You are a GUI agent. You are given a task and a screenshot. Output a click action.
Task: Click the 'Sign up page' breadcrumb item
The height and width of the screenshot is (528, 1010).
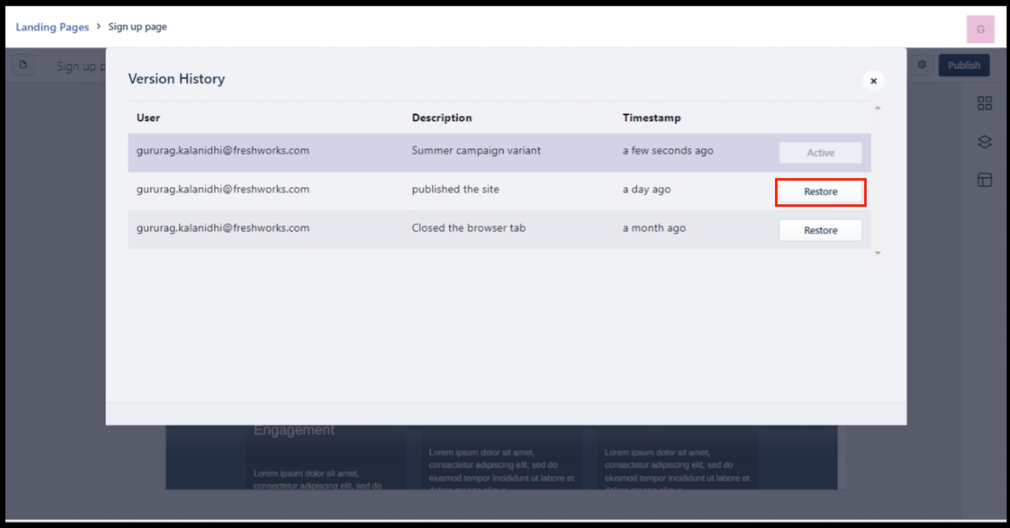pyautogui.click(x=137, y=27)
